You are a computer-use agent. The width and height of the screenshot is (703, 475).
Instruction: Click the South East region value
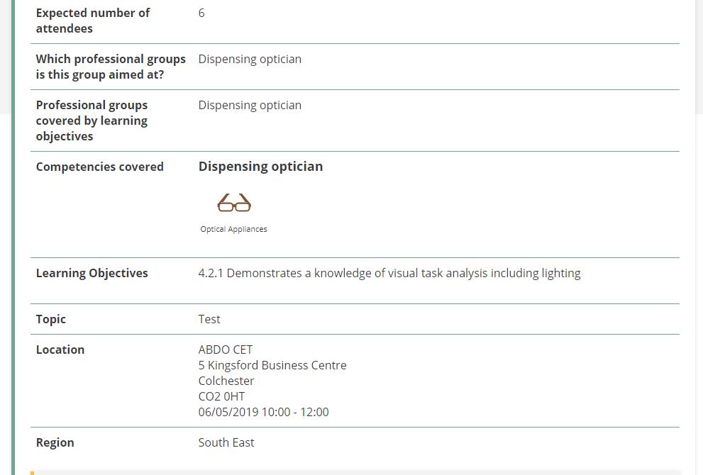[226, 442]
